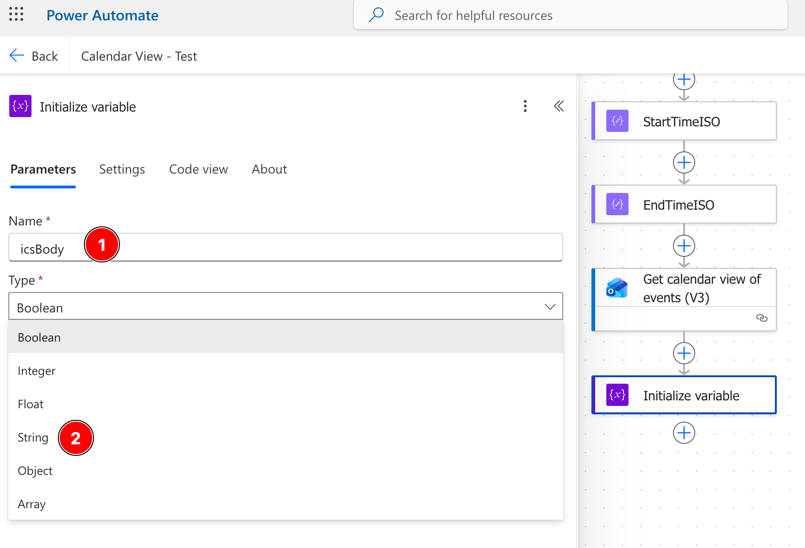Open the Get calendar view of events step

pos(684,299)
